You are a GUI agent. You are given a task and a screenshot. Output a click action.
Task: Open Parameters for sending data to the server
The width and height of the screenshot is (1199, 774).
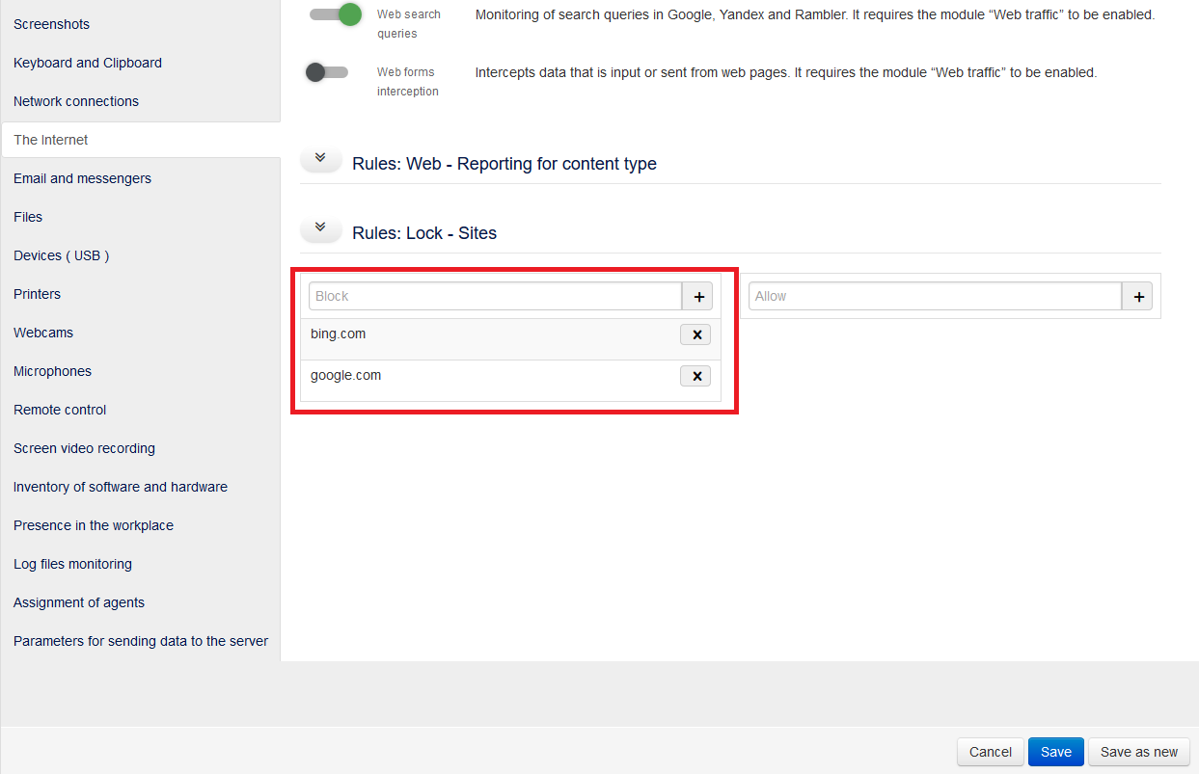pos(141,640)
